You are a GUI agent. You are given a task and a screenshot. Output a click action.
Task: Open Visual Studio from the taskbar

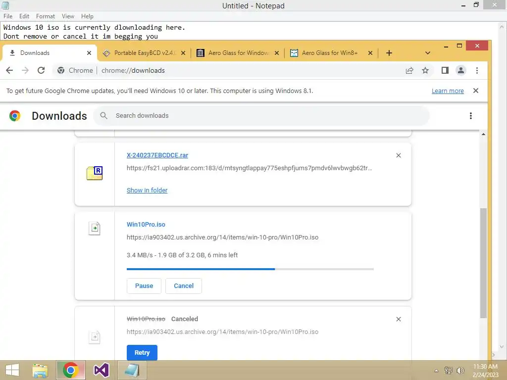[101, 370]
